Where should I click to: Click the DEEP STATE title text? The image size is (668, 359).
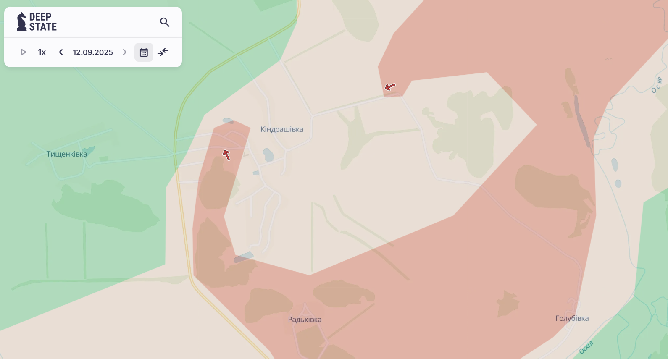(43, 22)
